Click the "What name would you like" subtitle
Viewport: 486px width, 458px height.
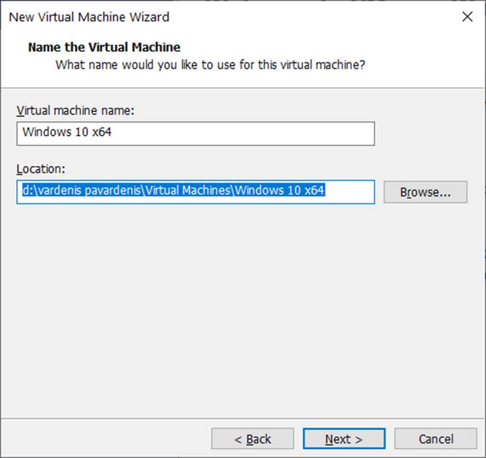tap(210, 66)
